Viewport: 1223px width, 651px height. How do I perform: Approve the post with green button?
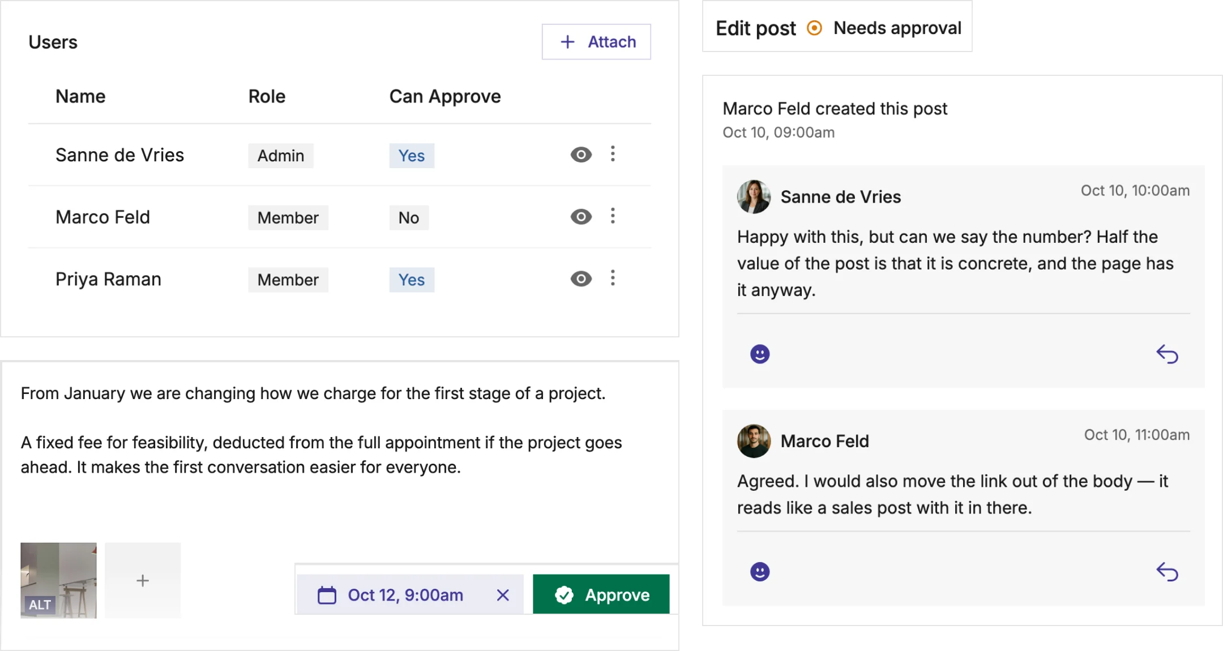click(x=601, y=594)
